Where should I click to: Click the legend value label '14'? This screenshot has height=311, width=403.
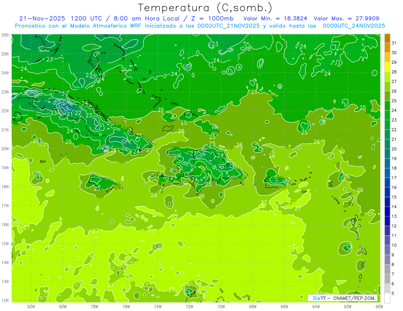coord(394,207)
